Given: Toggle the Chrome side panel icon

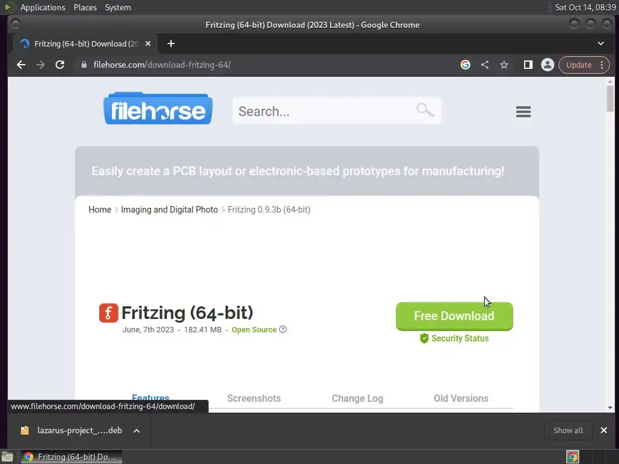Looking at the screenshot, I should click(528, 65).
